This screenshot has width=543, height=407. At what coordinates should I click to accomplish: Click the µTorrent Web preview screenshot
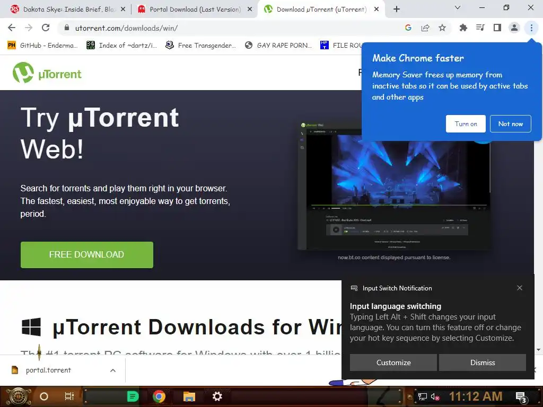[x=394, y=186]
